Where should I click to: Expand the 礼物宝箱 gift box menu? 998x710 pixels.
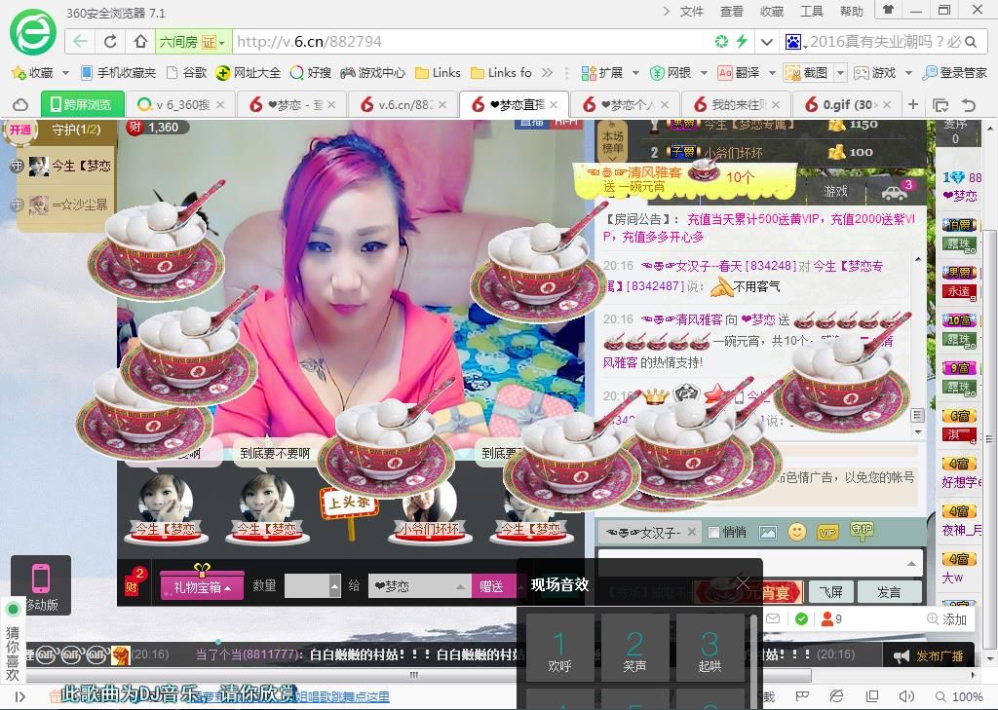click(x=201, y=586)
